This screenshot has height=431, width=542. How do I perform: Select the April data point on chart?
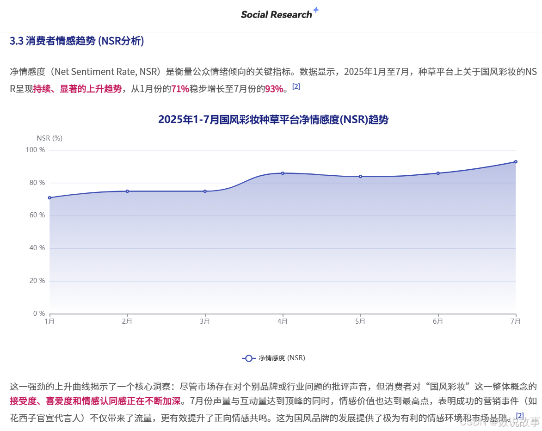point(283,173)
